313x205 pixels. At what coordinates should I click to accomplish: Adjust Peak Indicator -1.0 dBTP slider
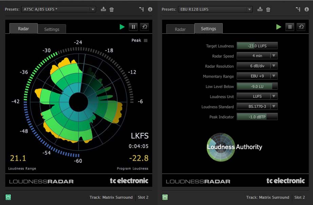click(x=257, y=117)
